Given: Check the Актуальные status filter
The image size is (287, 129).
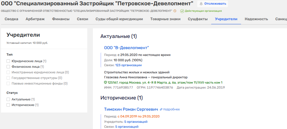Looking at the screenshot, I should [x=8, y=99].
